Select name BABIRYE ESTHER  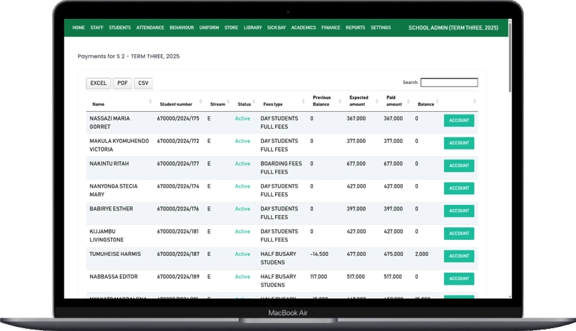coord(111,208)
